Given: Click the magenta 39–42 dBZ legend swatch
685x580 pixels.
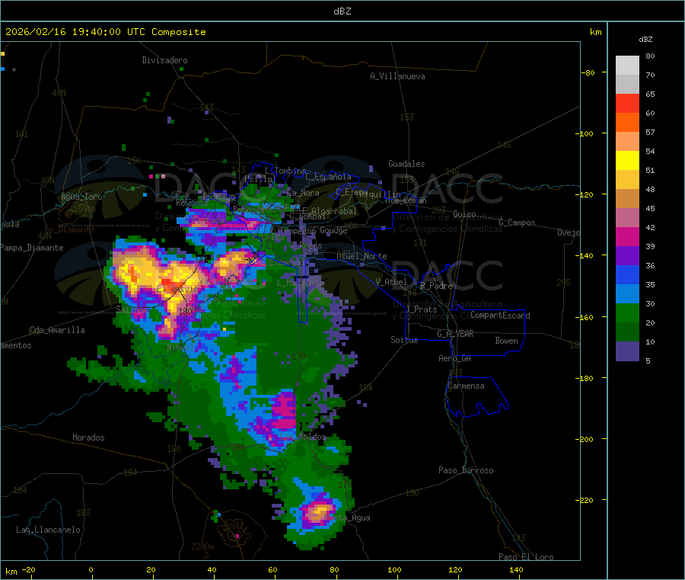Looking at the screenshot, I should click(627, 236).
